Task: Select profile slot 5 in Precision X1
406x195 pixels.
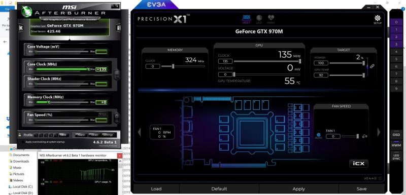Action: pos(396,59)
